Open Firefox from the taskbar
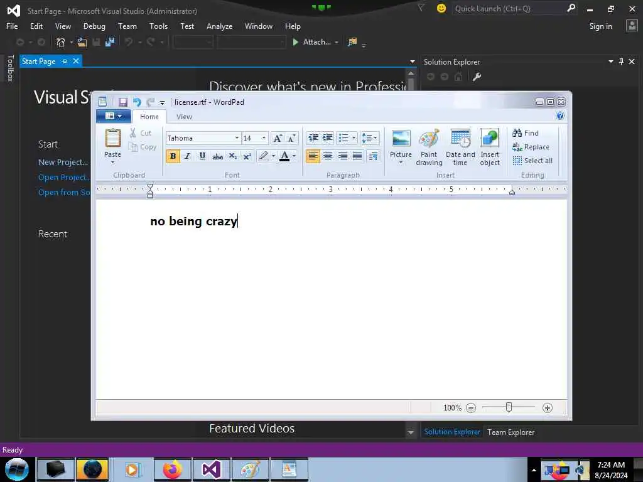Viewport: 643px width, 482px height. pos(172,469)
